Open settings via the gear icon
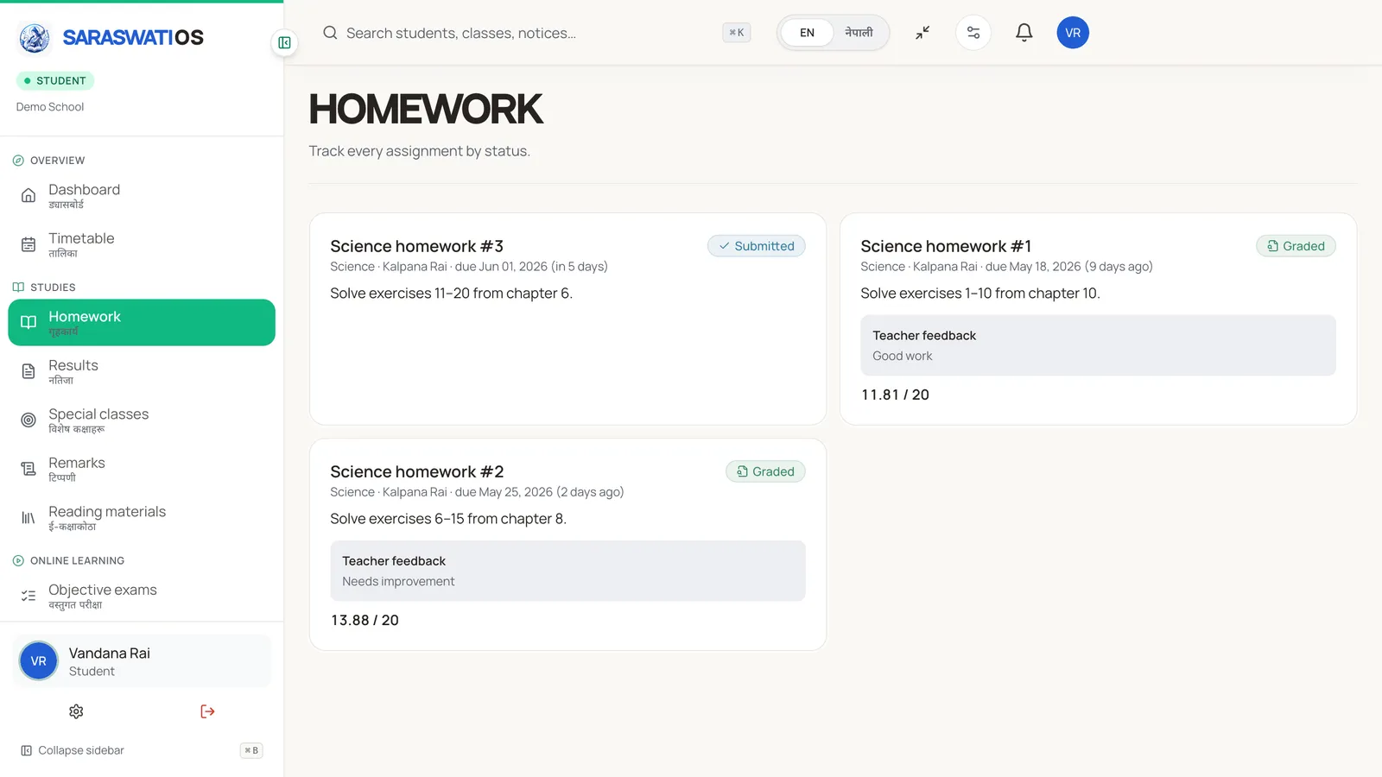The height and width of the screenshot is (777, 1382). [x=76, y=711]
